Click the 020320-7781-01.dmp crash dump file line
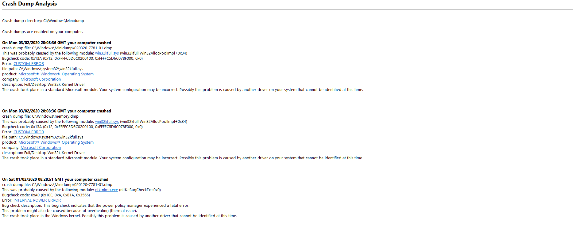 [57, 48]
